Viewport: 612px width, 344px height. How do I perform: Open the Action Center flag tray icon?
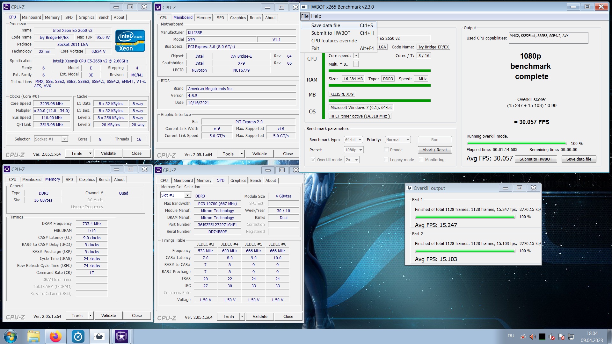click(x=561, y=336)
